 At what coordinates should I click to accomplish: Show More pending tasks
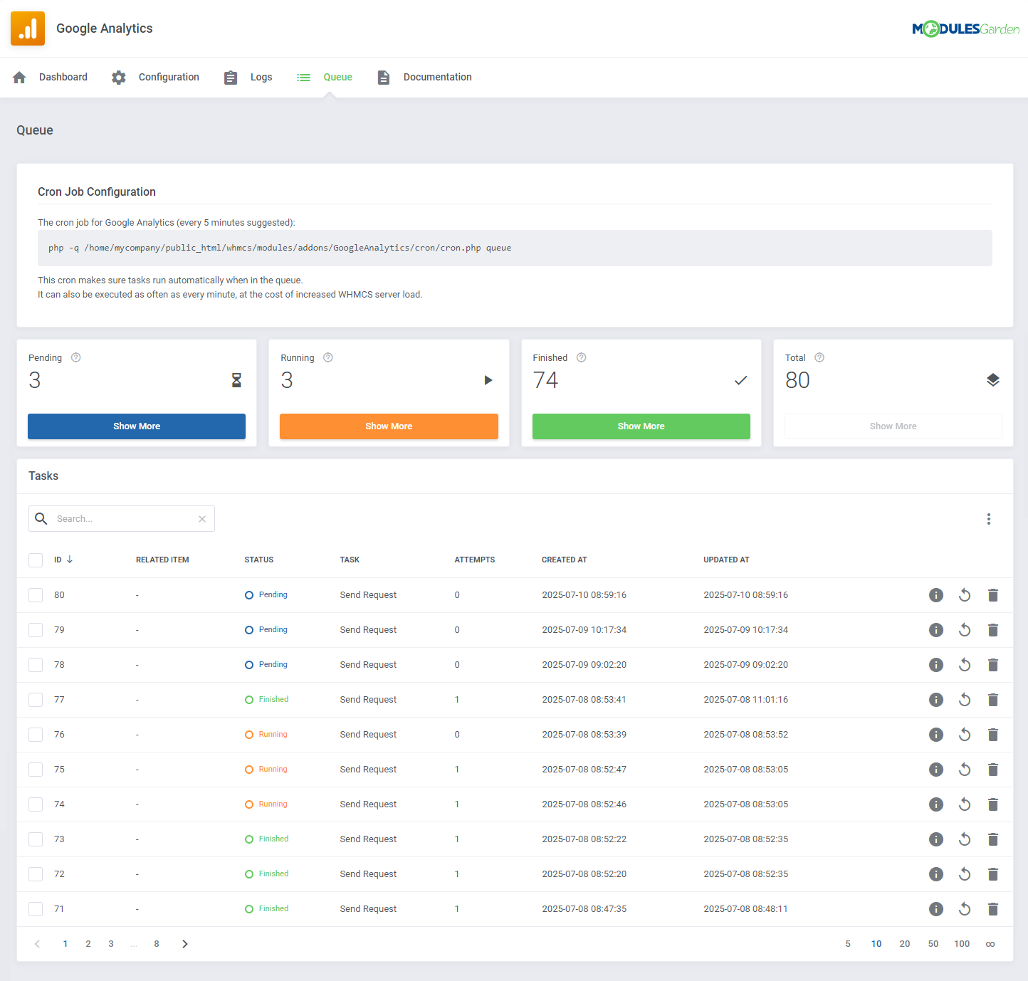click(x=136, y=426)
